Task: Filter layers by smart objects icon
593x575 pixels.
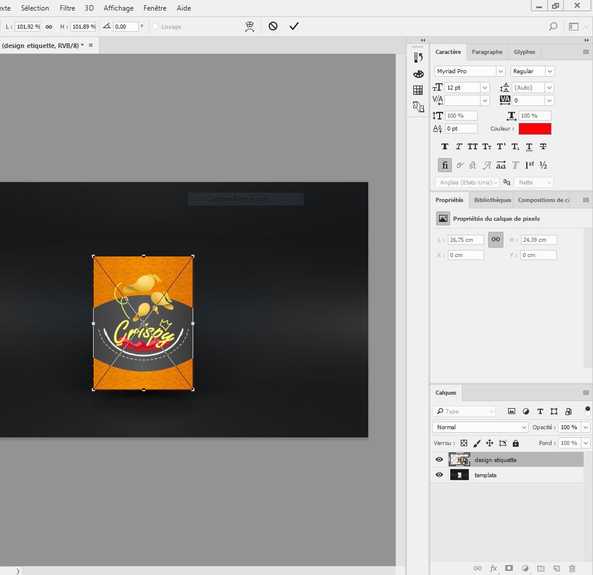Action: tap(568, 412)
